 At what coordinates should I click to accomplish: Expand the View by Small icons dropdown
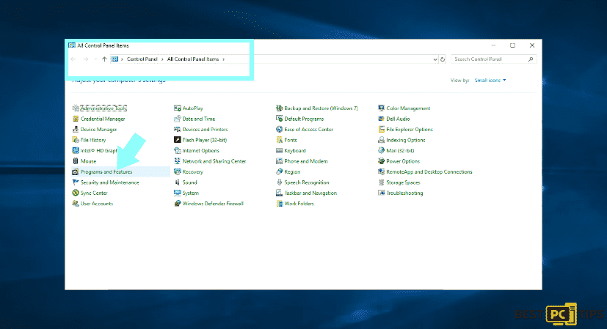click(x=490, y=81)
